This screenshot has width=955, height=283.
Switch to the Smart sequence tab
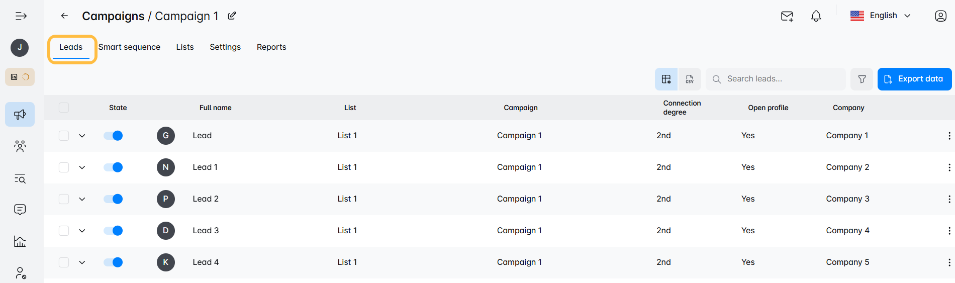pyautogui.click(x=129, y=47)
